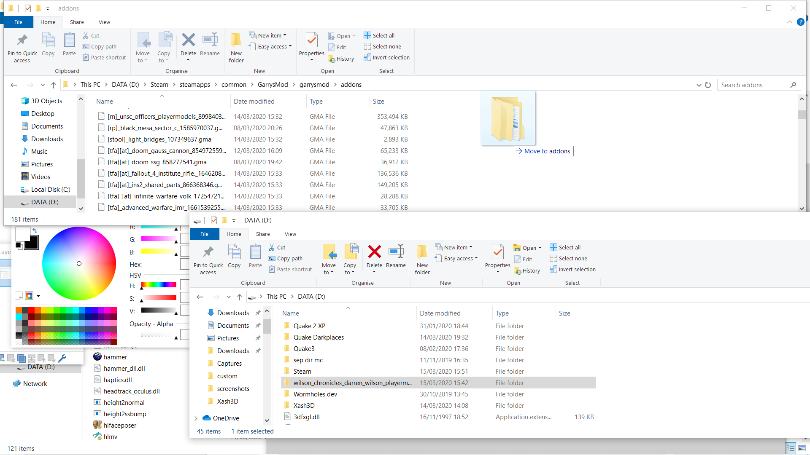Open Properties in the addons window ribbon
810x455 pixels.
311,41
